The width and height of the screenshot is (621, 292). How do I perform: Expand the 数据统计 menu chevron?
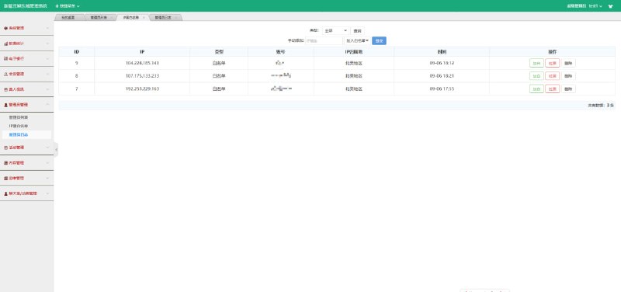click(47, 43)
